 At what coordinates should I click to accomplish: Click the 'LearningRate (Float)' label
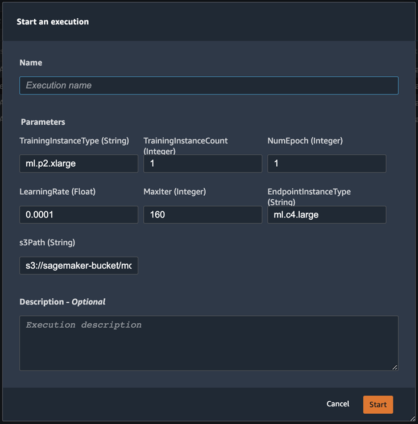click(x=57, y=192)
